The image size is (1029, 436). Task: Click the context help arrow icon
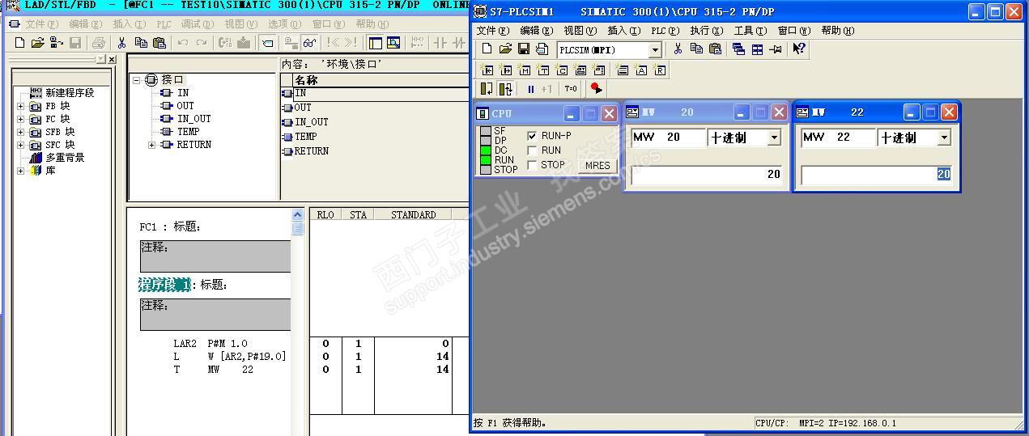tap(799, 49)
